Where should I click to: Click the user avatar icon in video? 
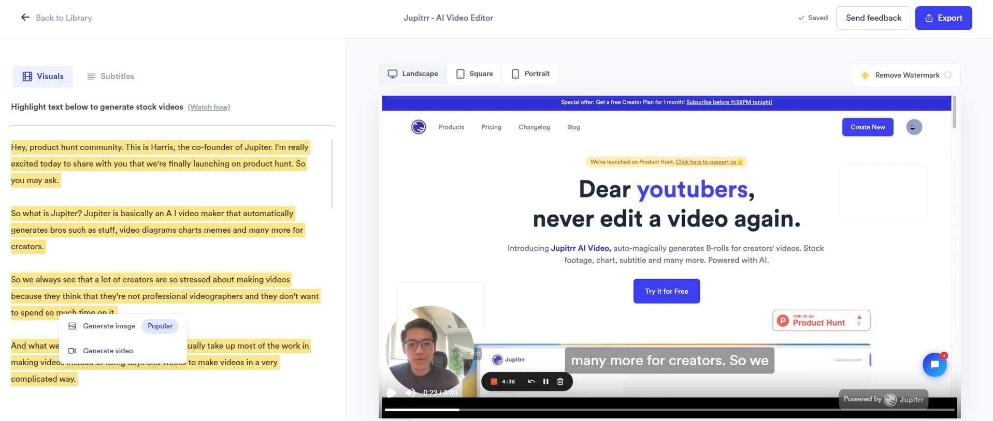pyautogui.click(x=914, y=127)
